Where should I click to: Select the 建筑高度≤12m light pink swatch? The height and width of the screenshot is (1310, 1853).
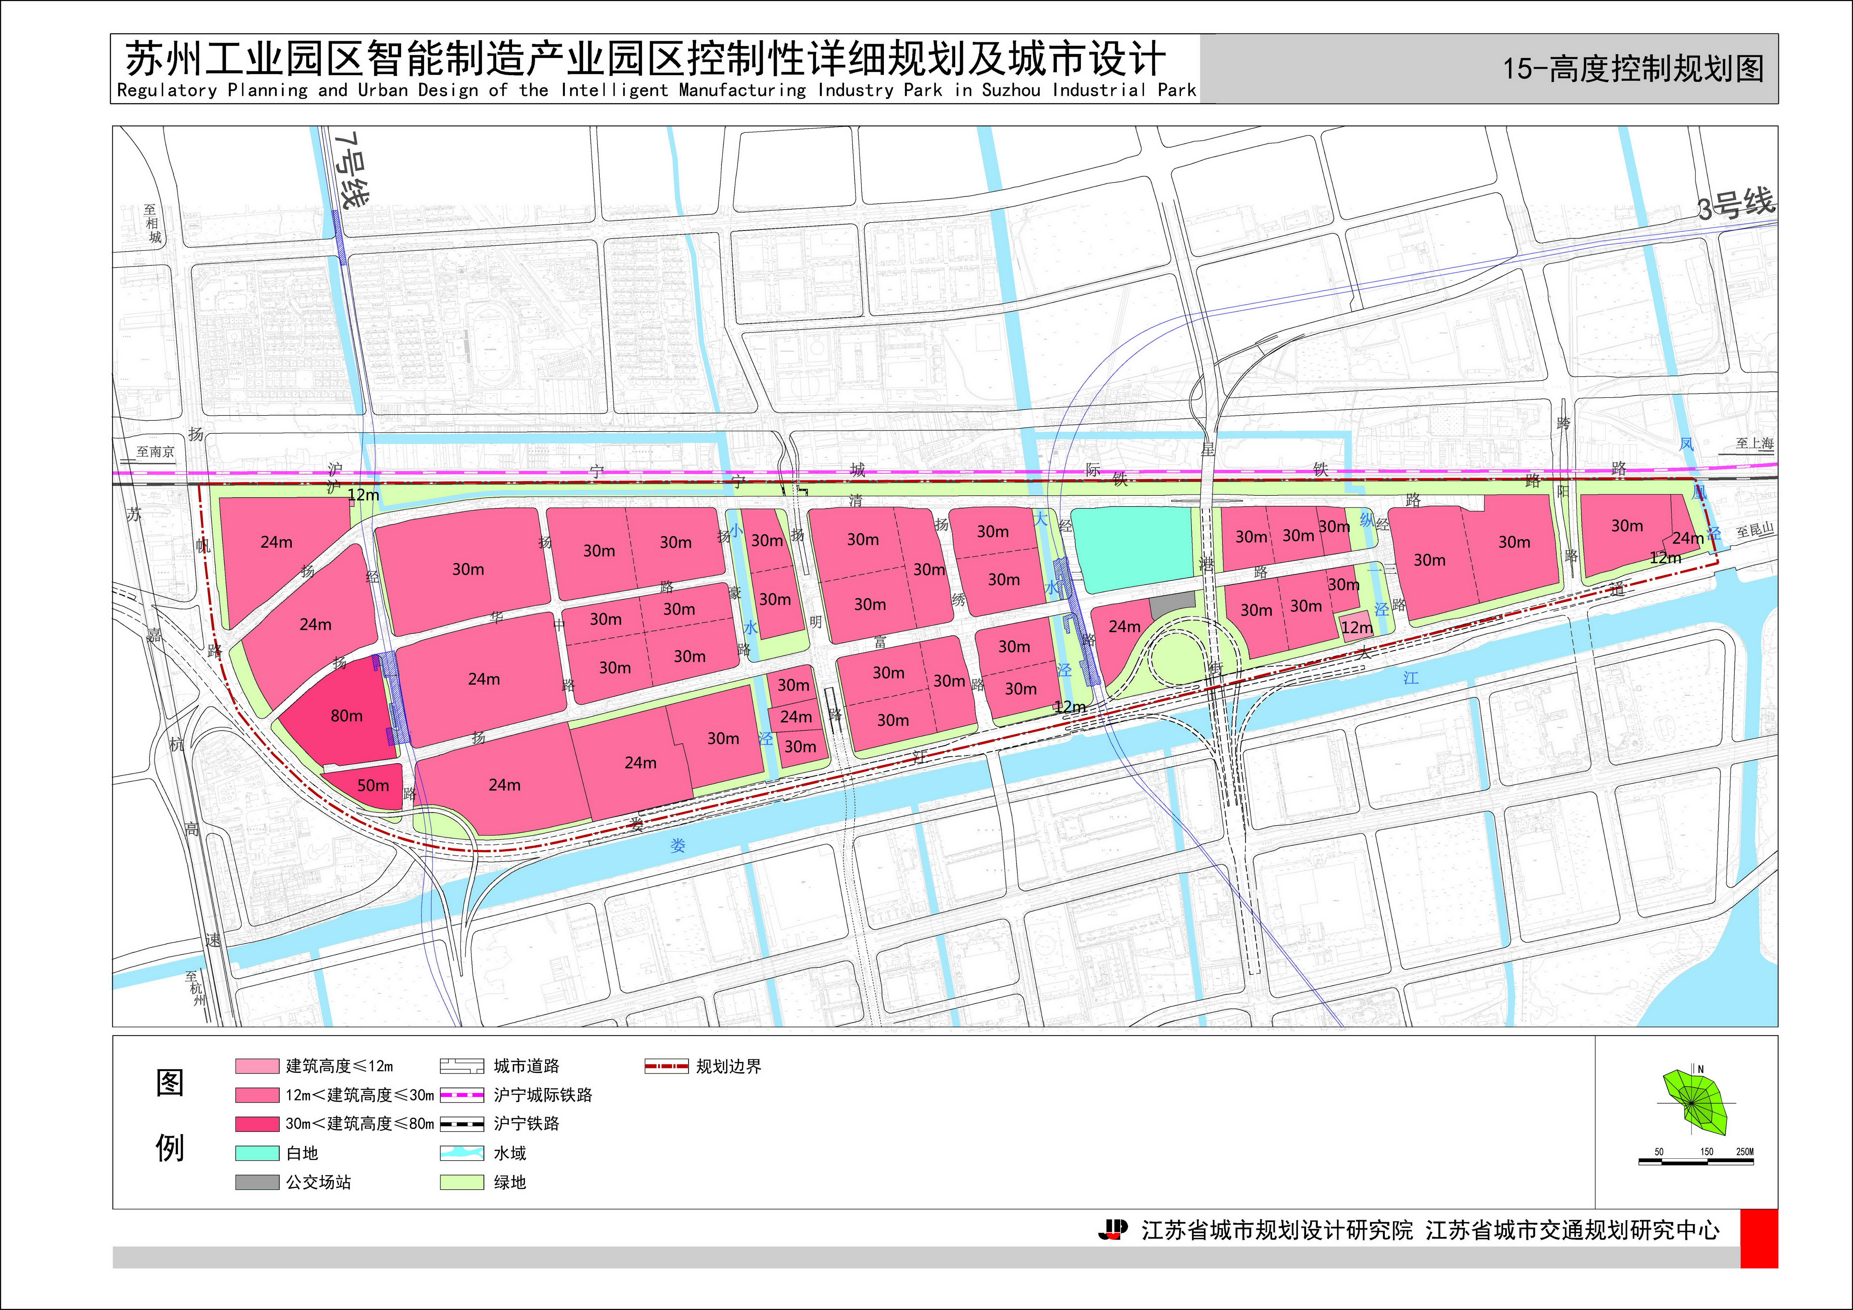point(258,1066)
